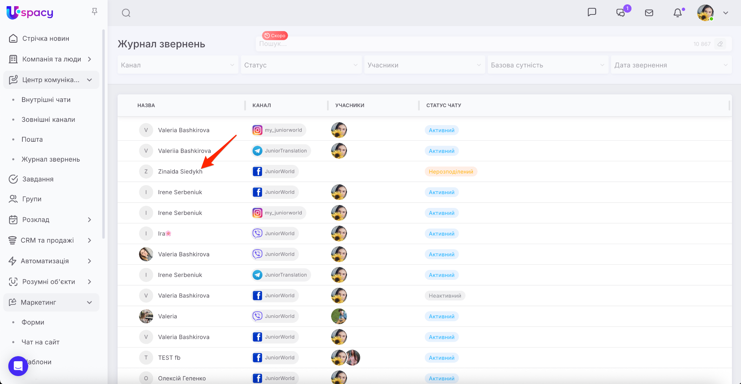Open Zinaida Siedykh chat entry
Image resolution: width=741 pixels, height=384 pixels.
pyautogui.click(x=180, y=171)
